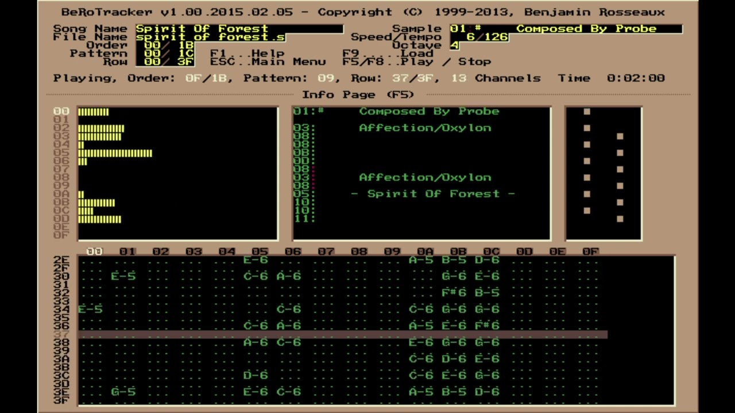
Task: Click note E-5 in row 34 channel 00
Action: pyautogui.click(x=90, y=309)
